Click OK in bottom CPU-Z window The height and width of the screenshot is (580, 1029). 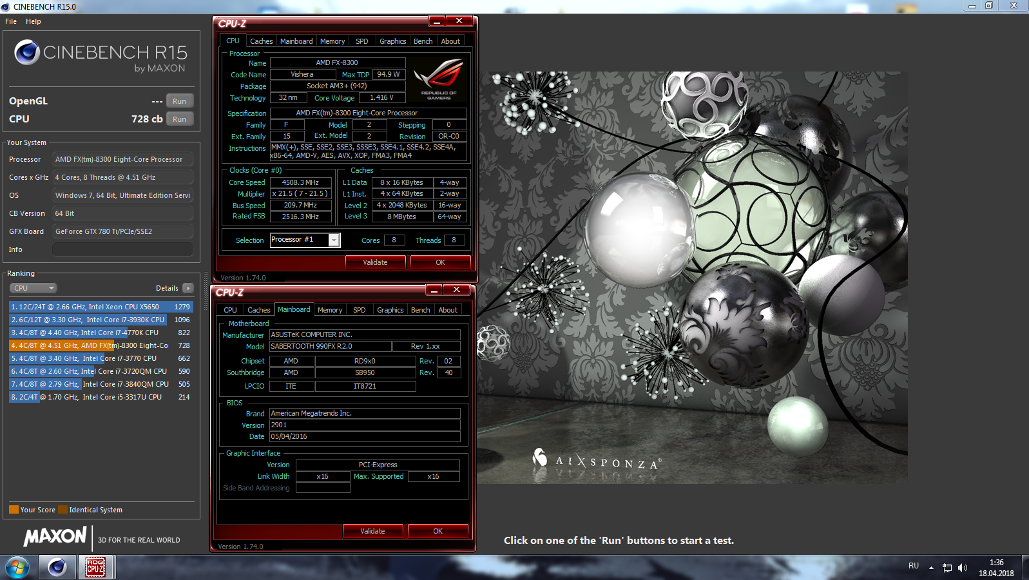click(438, 531)
